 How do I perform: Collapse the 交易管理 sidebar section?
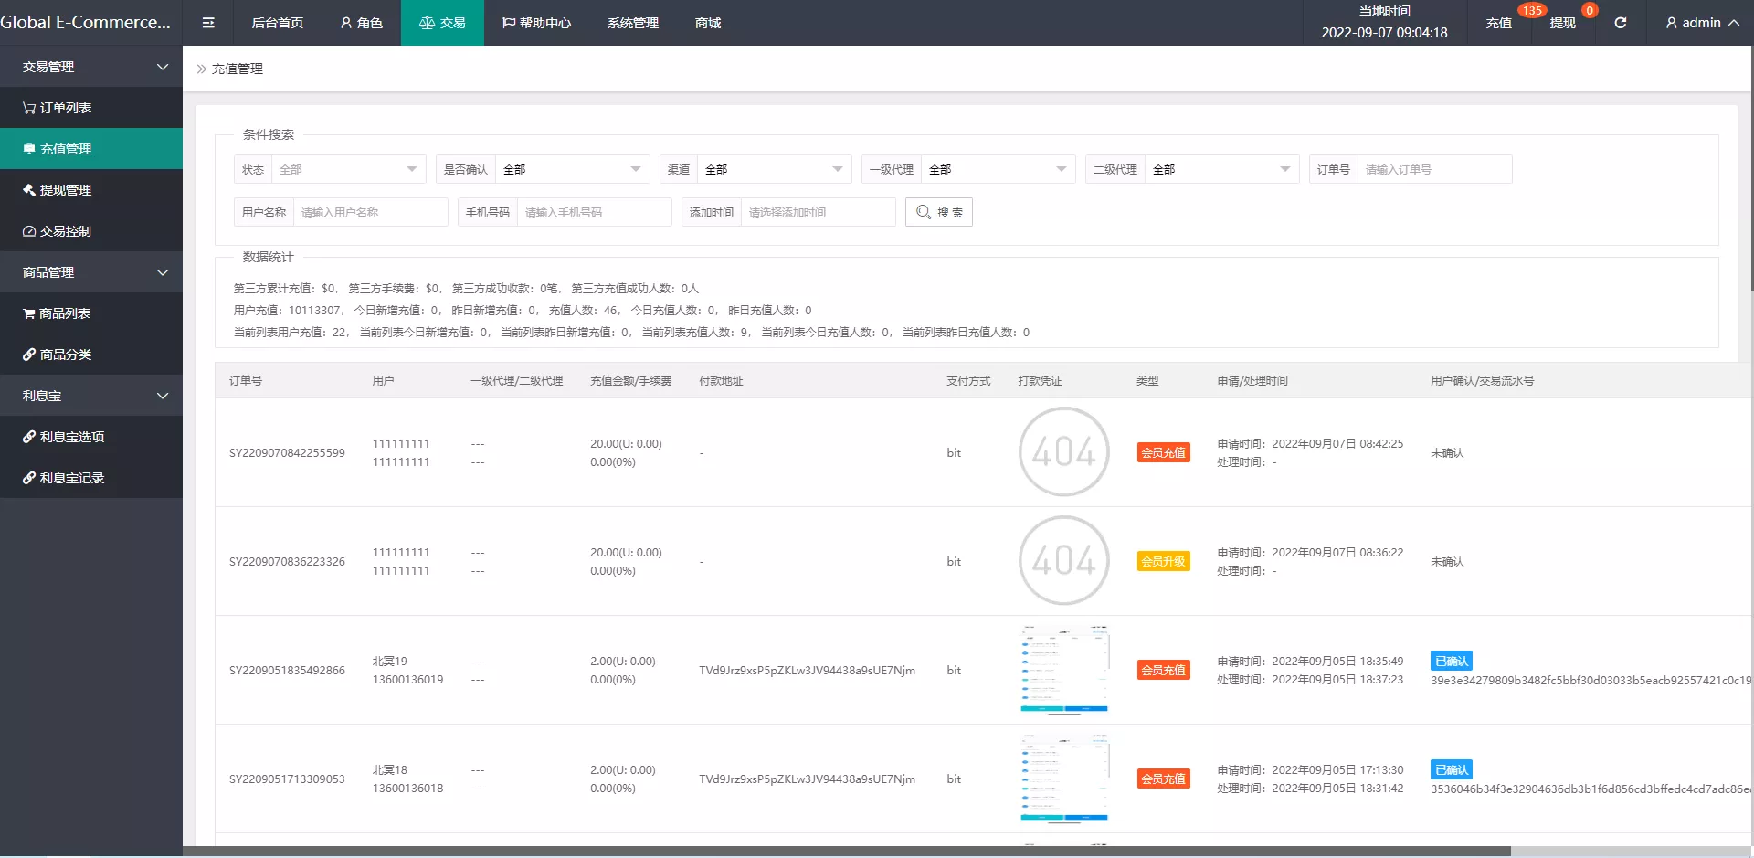(x=91, y=66)
